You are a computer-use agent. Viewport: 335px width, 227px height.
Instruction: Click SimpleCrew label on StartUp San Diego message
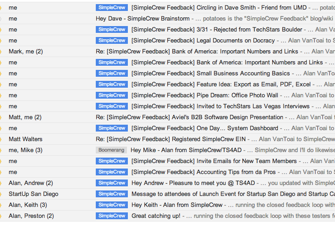point(112,194)
